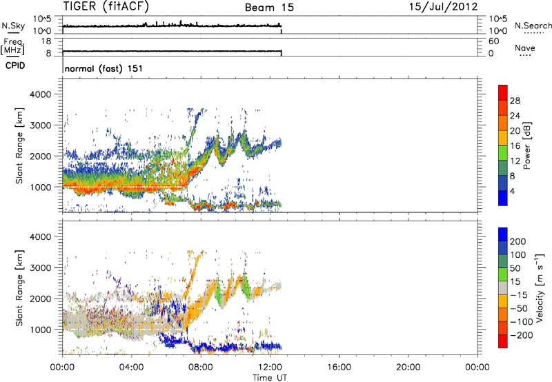Click the 'TIGER (fitACF)' title text
Image resolution: width=552 pixels, height=382 pixels.
tap(106, 6)
